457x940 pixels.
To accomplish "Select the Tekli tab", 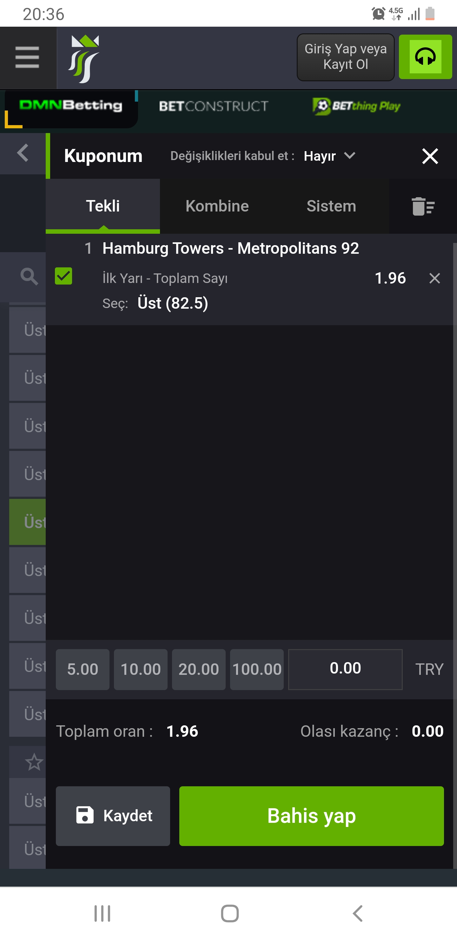I will (103, 206).
